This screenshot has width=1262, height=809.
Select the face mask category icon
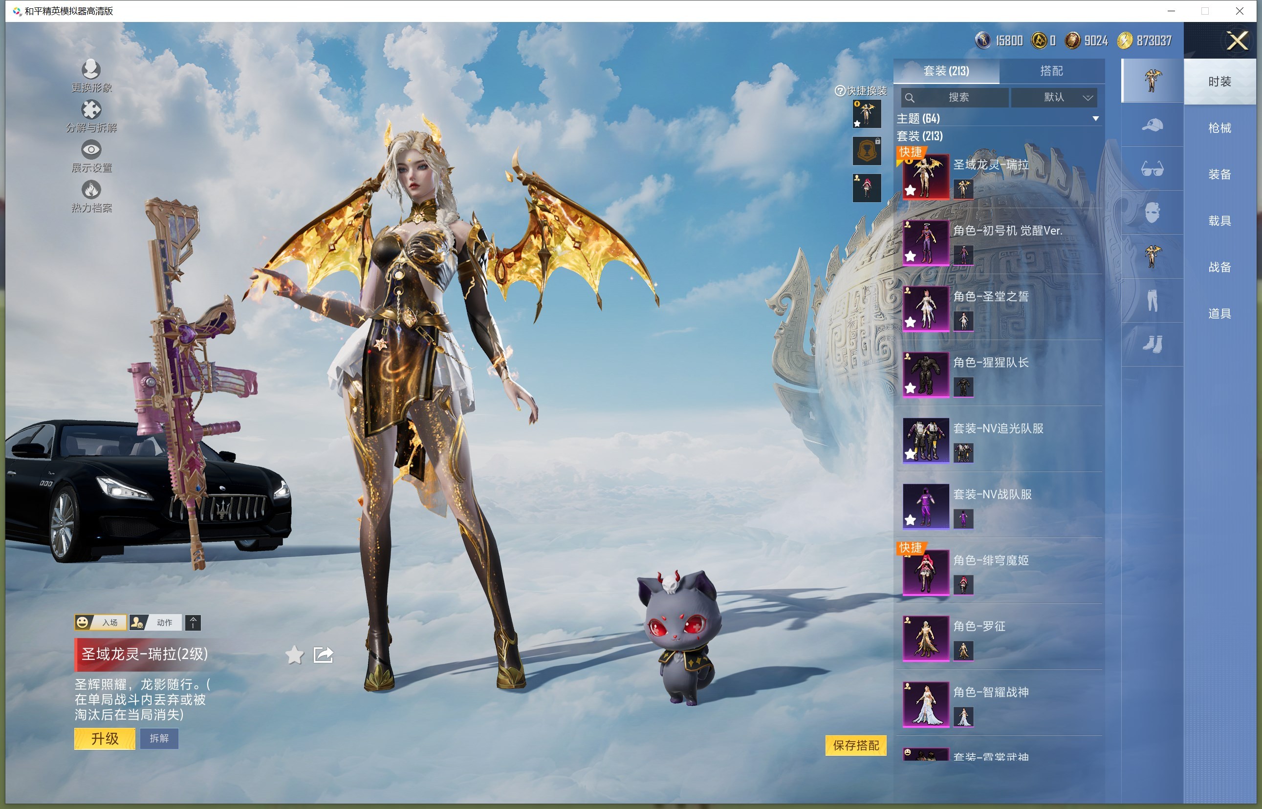(1152, 213)
